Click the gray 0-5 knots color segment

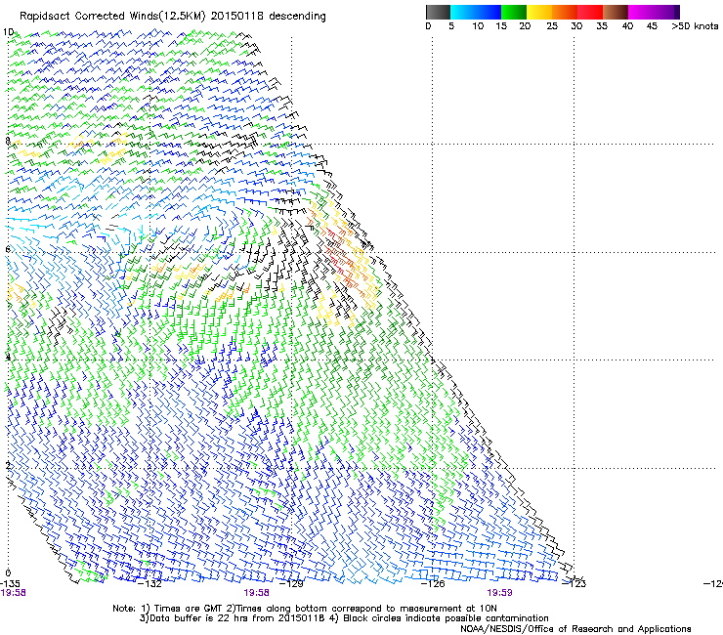coord(438,12)
